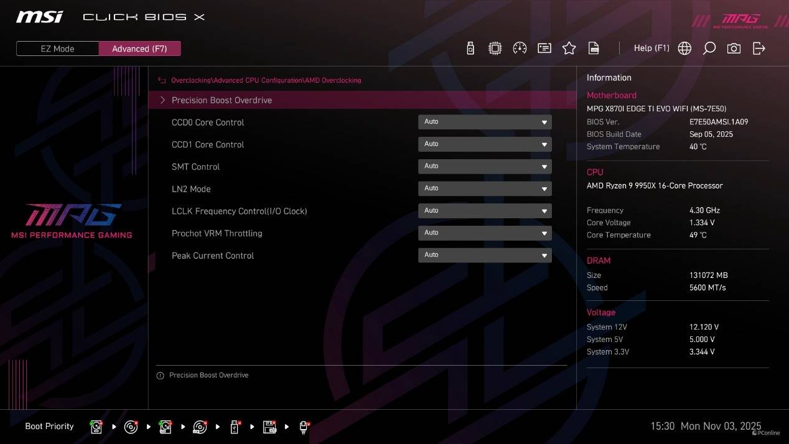Image resolution: width=789 pixels, height=444 pixels.
Task: Go back using the breadcrumb return arrow
Action: coord(162,80)
